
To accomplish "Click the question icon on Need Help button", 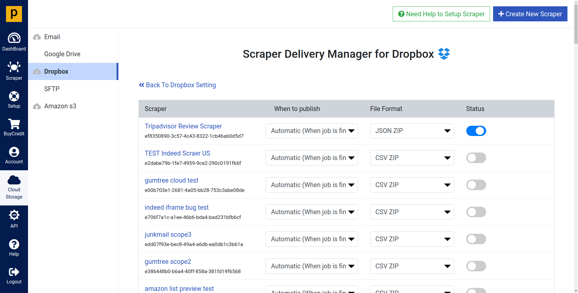I will coord(401,14).
